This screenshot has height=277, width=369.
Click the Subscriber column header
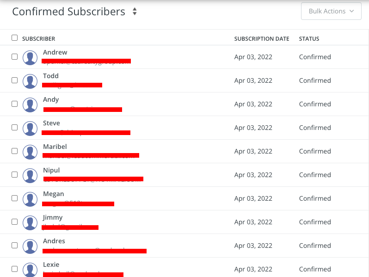pos(38,39)
